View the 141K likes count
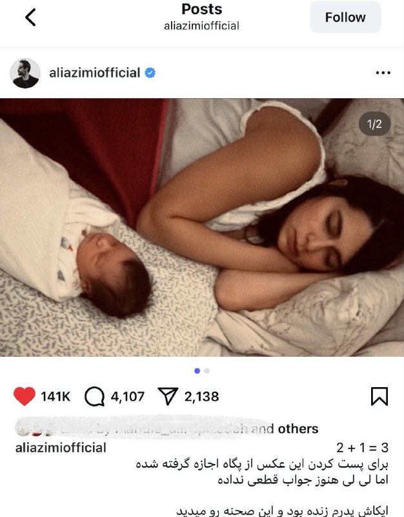The image size is (404, 517). coord(56,396)
